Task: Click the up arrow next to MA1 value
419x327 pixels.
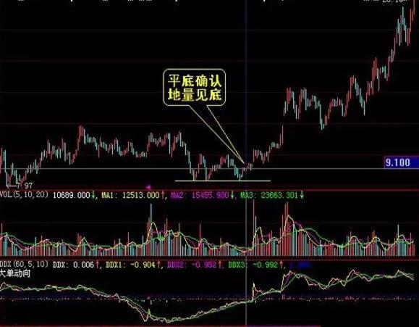Action: [162, 195]
